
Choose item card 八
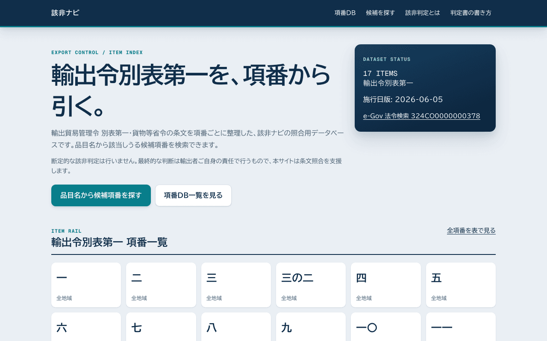(236, 327)
